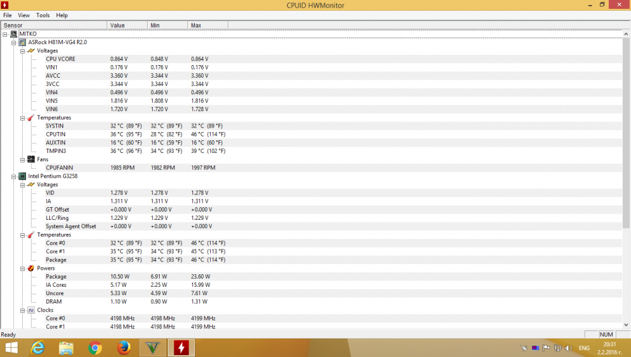The image size is (631, 357).
Task: Click the MITKO computer icon
Action: coord(14,34)
